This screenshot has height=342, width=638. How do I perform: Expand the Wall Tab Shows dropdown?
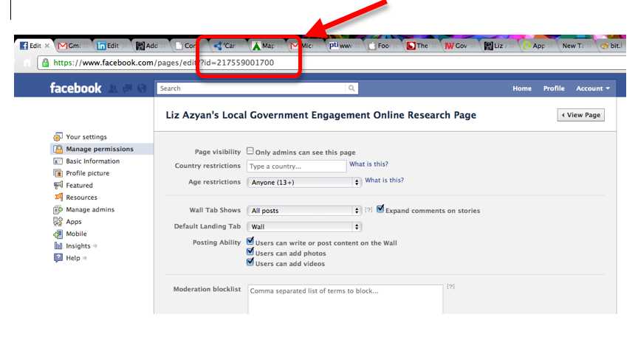pyautogui.click(x=303, y=211)
